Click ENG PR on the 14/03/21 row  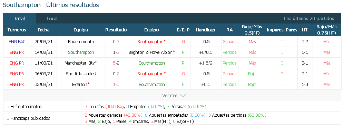tap(17, 52)
